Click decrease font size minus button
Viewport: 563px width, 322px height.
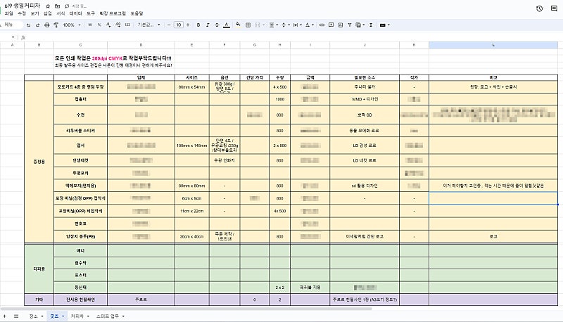coord(170,25)
